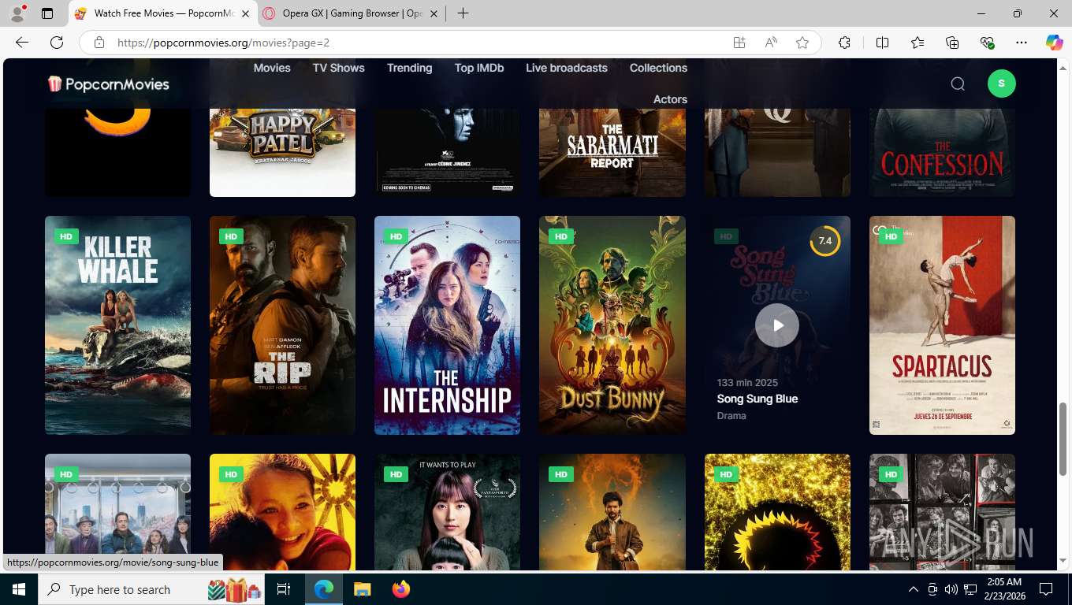Open the notification center icon
Image resolution: width=1072 pixels, height=605 pixels.
tap(1046, 589)
